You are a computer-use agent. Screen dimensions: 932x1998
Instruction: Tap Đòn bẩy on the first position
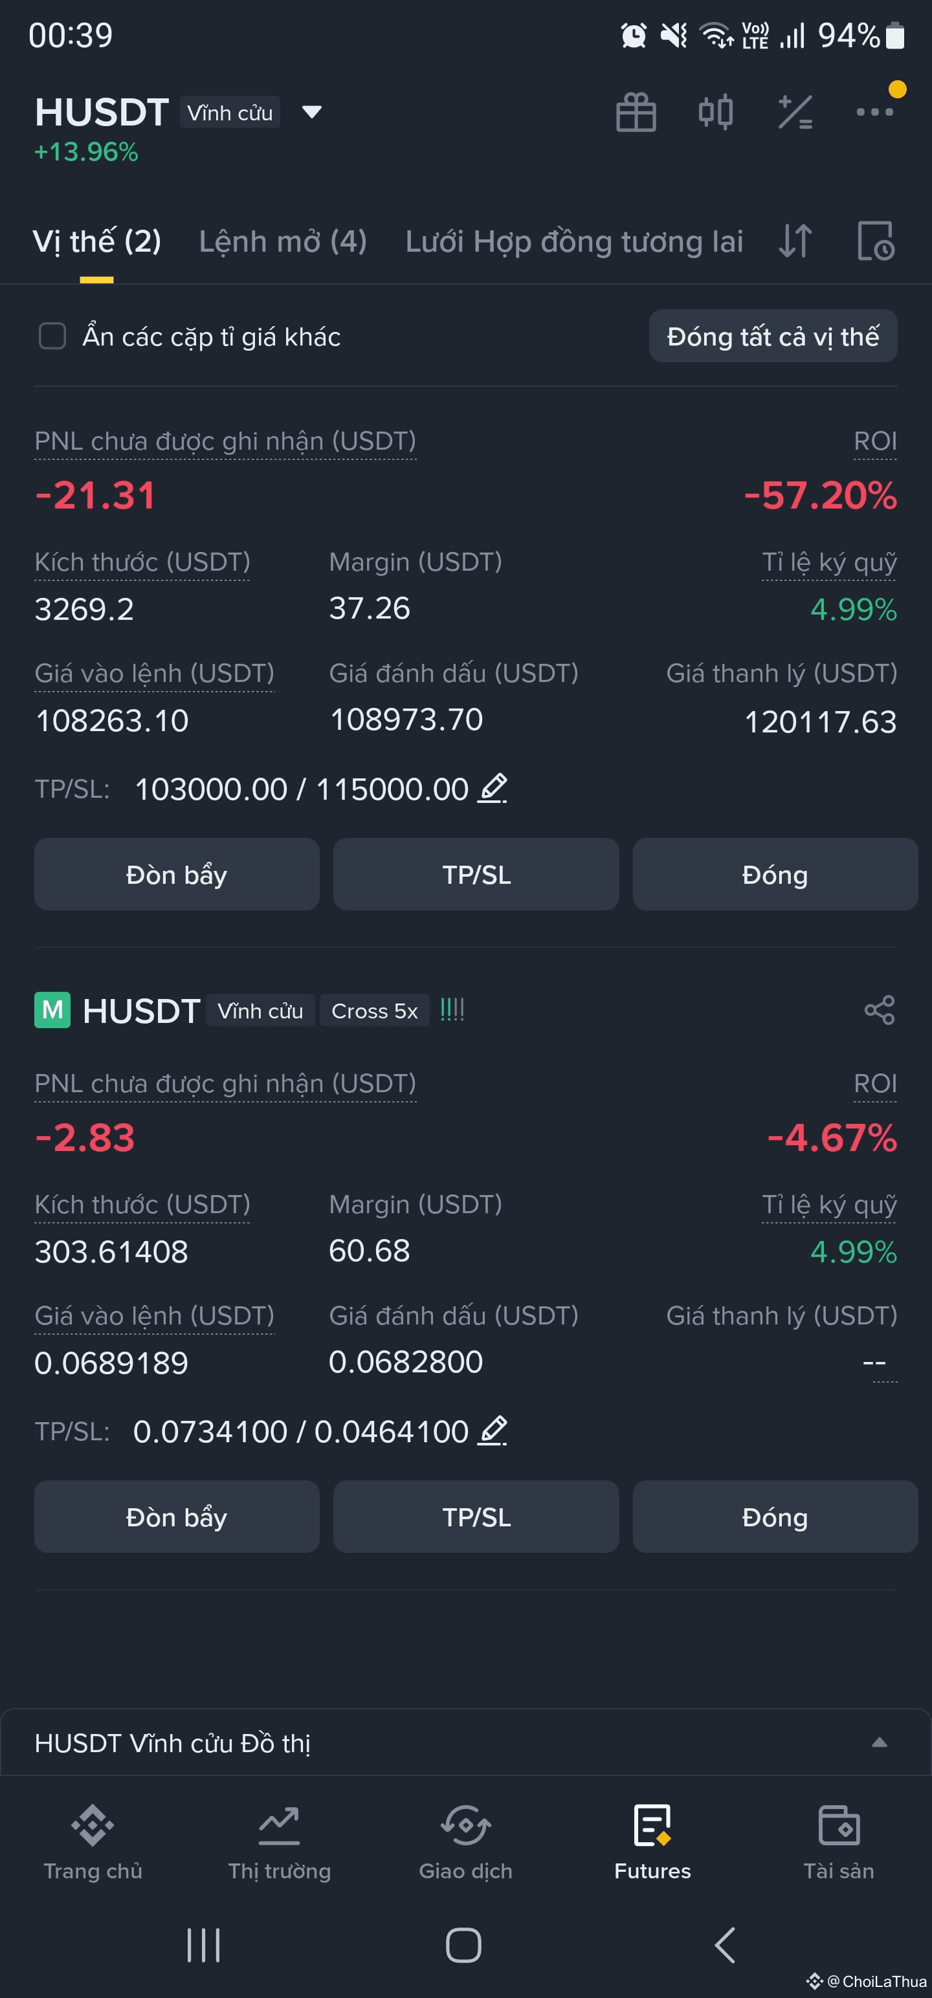point(177,874)
